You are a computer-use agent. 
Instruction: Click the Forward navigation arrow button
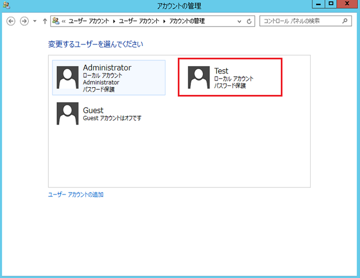(24, 21)
